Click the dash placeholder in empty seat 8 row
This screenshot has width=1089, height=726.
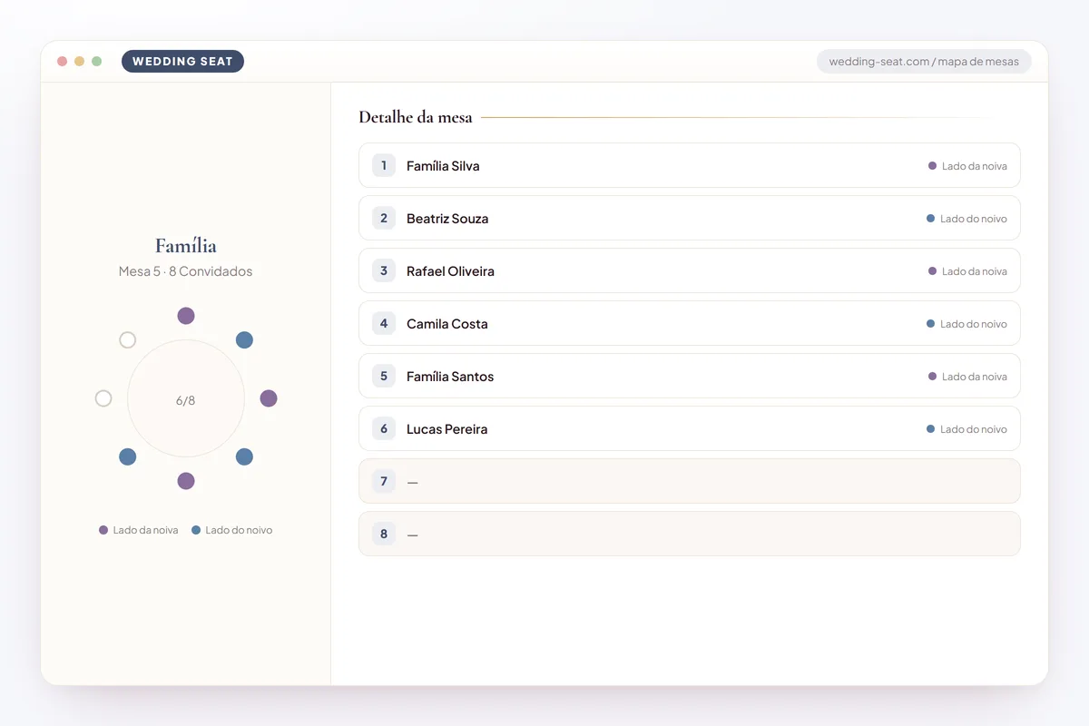[413, 535]
